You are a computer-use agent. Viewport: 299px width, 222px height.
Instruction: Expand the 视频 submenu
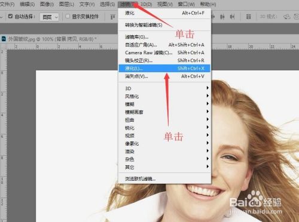(x=164, y=135)
